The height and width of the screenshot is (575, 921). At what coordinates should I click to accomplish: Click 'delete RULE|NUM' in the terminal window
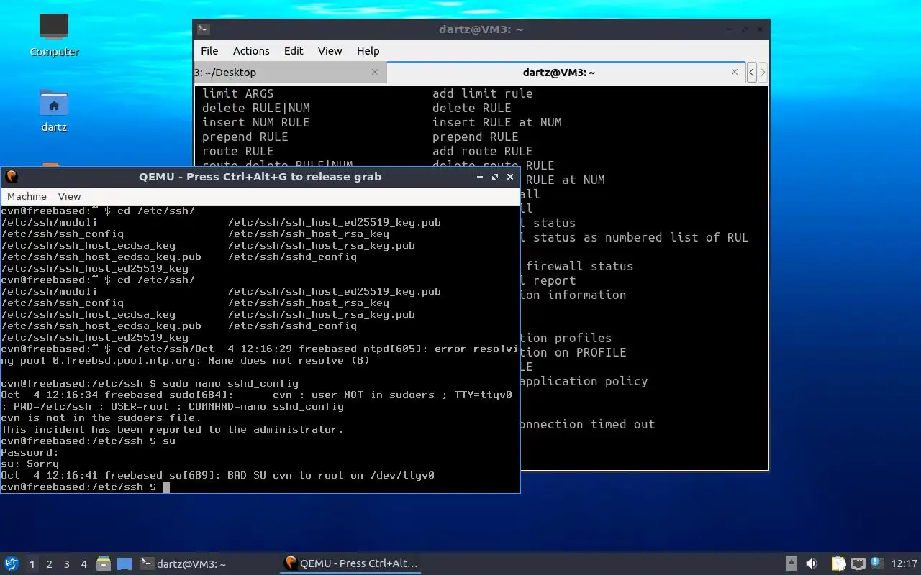point(256,108)
